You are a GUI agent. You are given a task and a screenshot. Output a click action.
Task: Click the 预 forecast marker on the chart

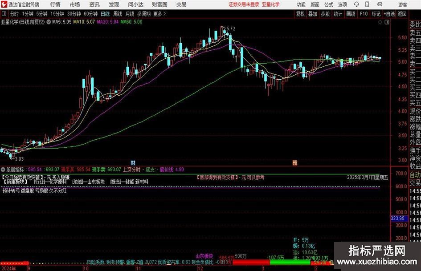coord(295,162)
